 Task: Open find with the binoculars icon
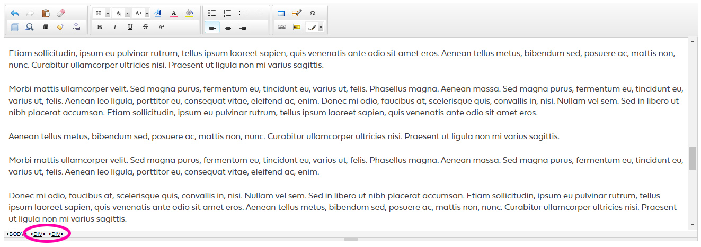[x=46, y=27]
